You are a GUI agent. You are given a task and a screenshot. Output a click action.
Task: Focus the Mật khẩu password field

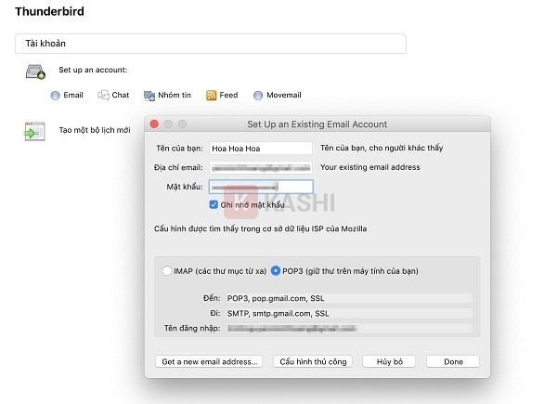[260, 187]
